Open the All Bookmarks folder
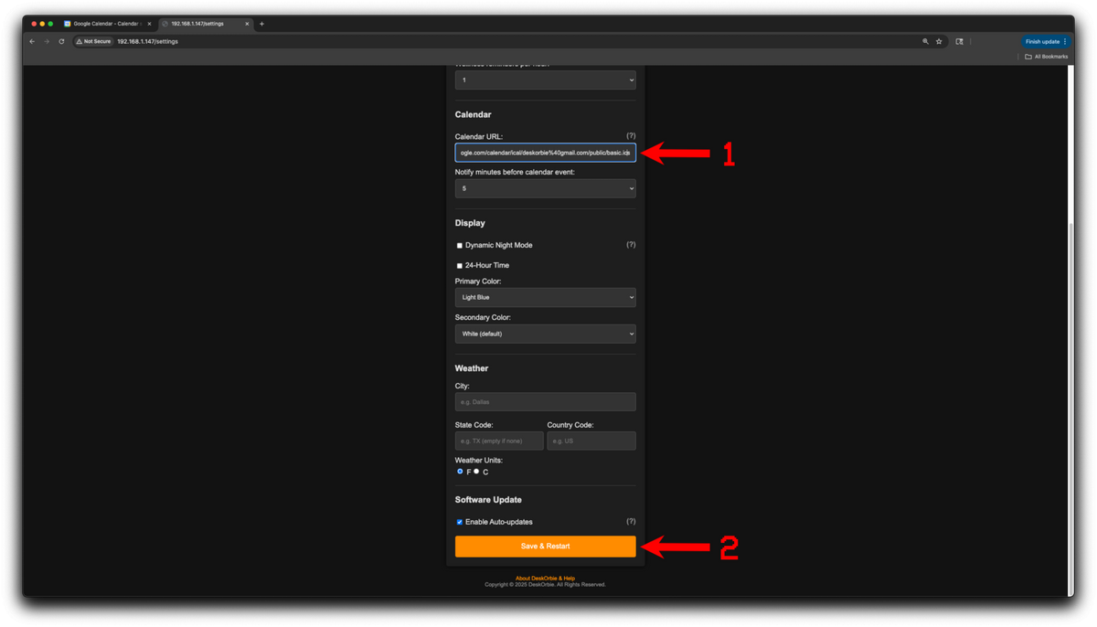This screenshot has width=1097, height=627. 1046,57
